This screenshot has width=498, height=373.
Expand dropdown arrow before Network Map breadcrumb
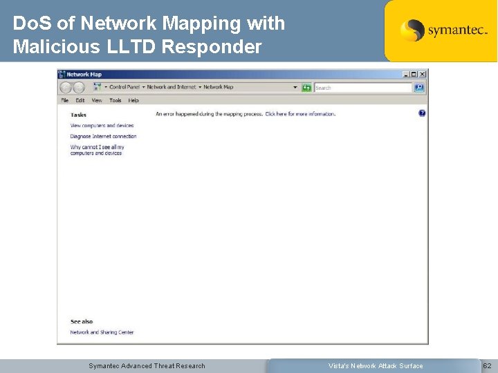tap(200, 87)
